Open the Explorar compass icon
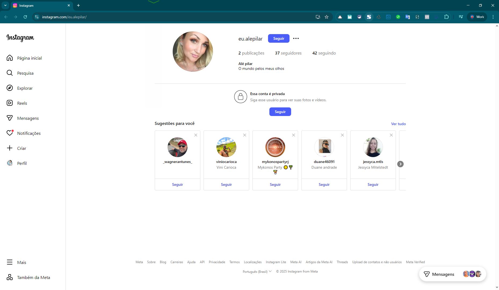 coord(10,88)
